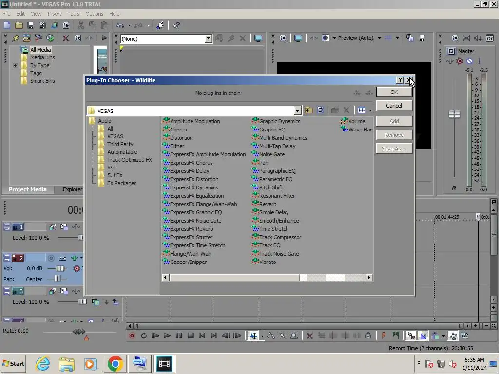
Task: Click the Rate scrub control
Action: pyautogui.click(x=79, y=332)
